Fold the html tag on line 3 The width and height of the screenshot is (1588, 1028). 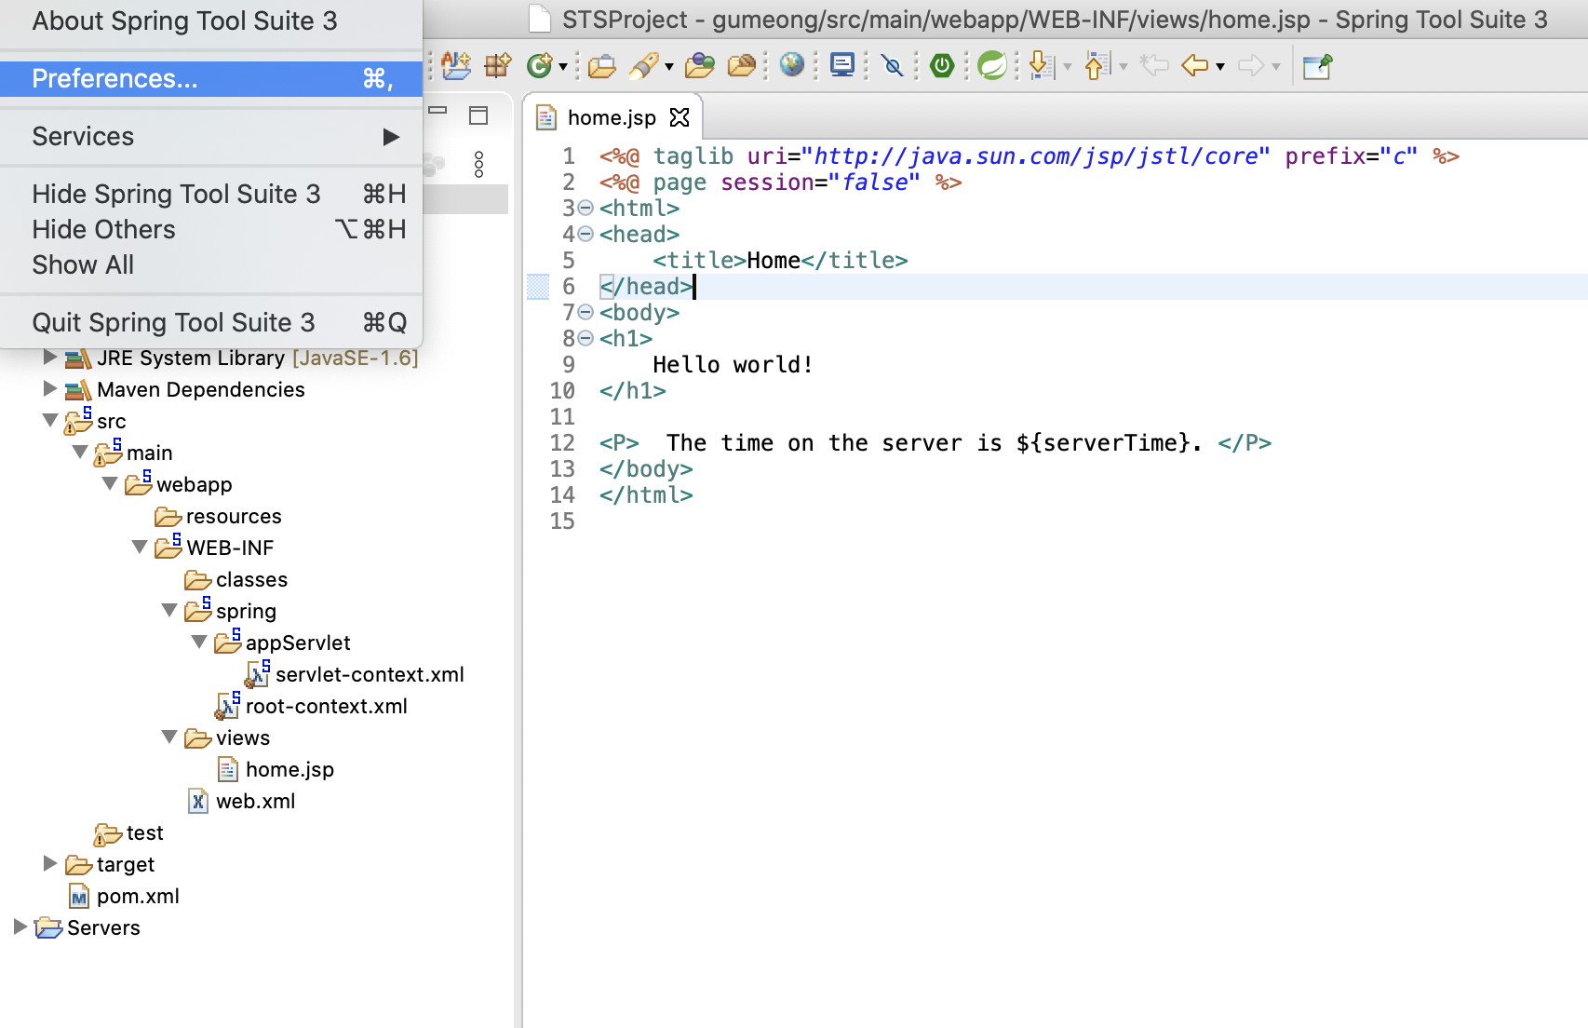(585, 208)
